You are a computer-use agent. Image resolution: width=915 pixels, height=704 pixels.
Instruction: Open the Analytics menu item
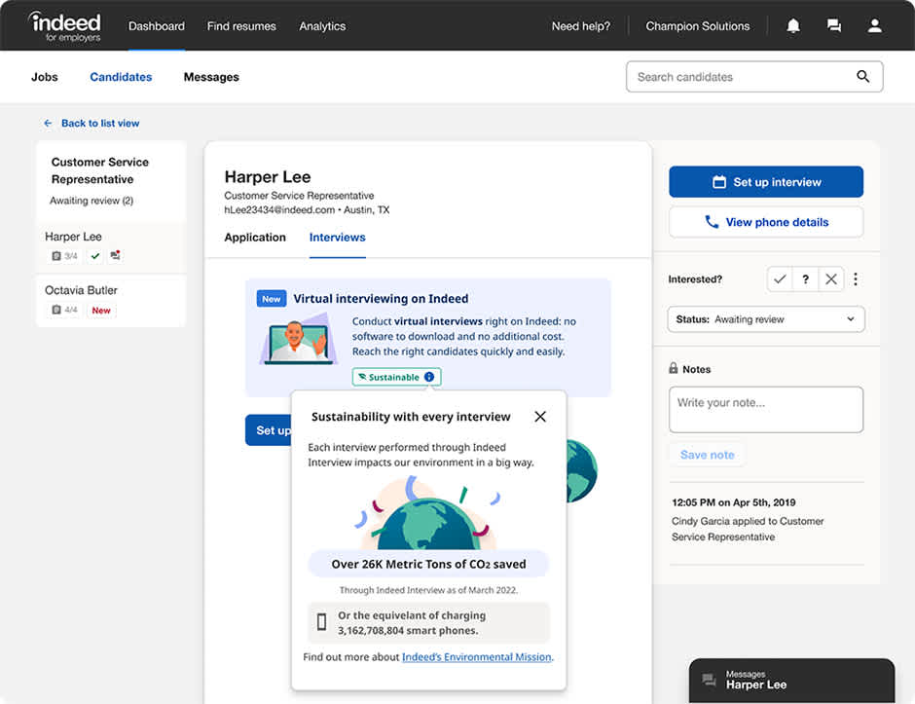click(x=322, y=25)
